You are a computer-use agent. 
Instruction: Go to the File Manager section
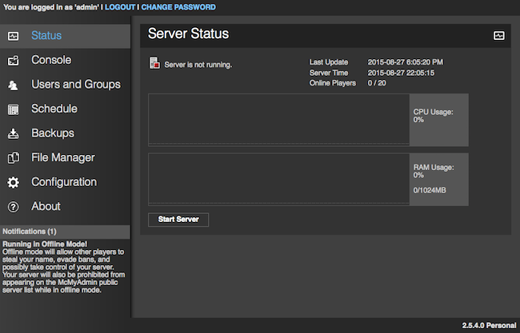[62, 157]
